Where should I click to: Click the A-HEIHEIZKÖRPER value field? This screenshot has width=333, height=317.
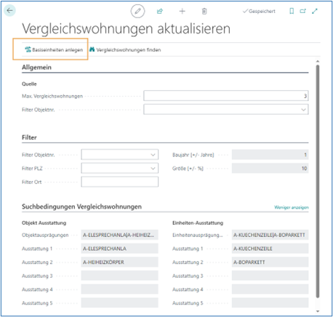point(120,262)
